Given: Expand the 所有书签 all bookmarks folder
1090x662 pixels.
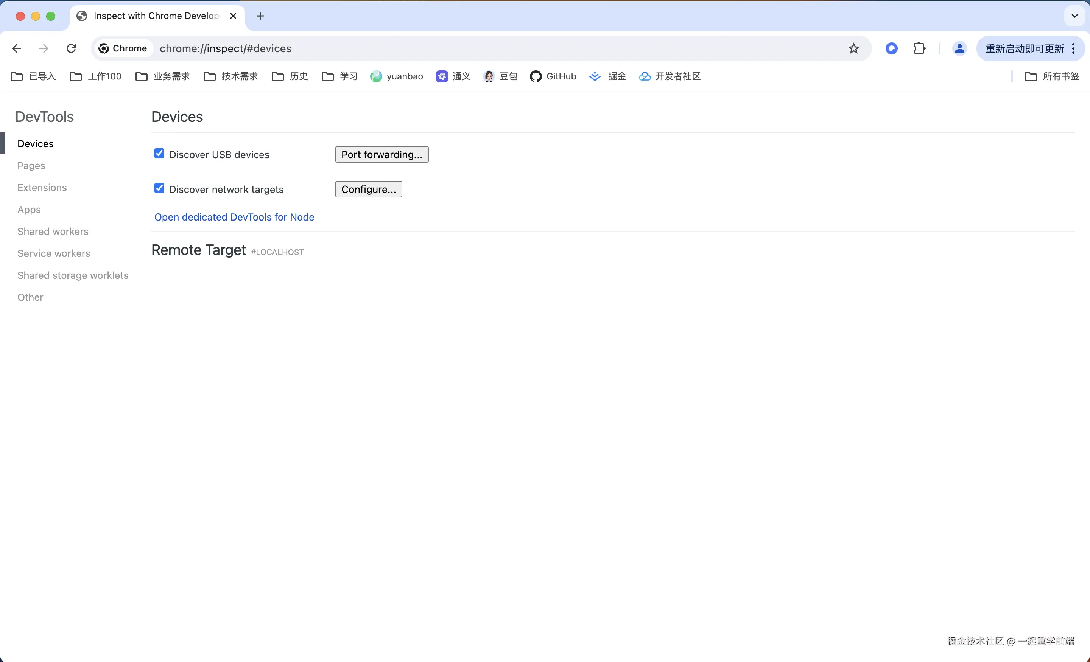Looking at the screenshot, I should pyautogui.click(x=1052, y=76).
